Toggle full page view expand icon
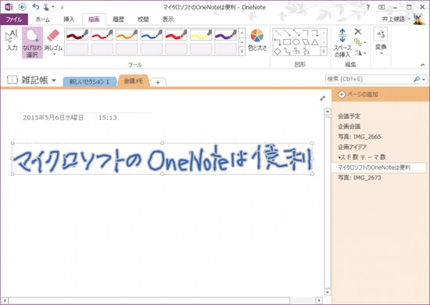430x305 pixels. (x=322, y=98)
